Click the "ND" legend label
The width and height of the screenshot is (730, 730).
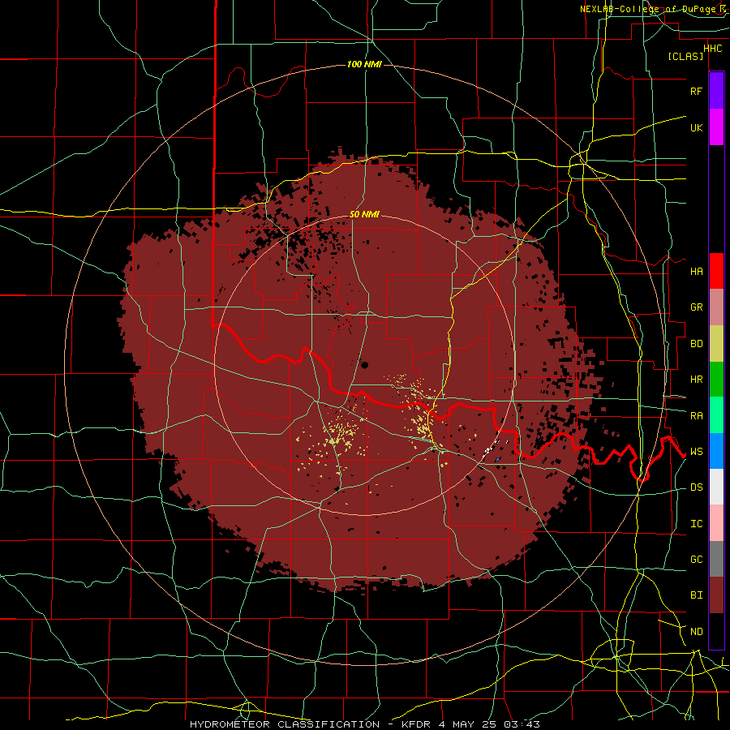point(696,632)
